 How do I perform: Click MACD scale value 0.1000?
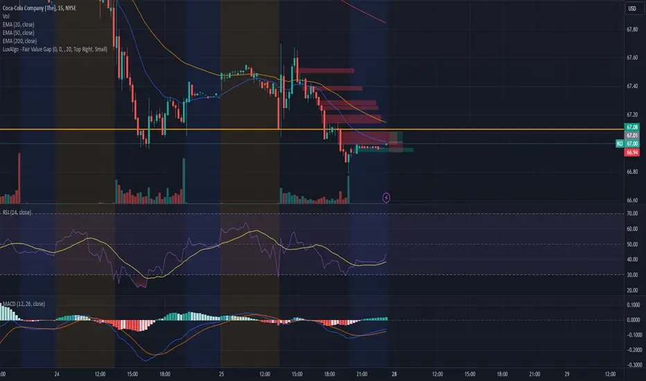634,305
